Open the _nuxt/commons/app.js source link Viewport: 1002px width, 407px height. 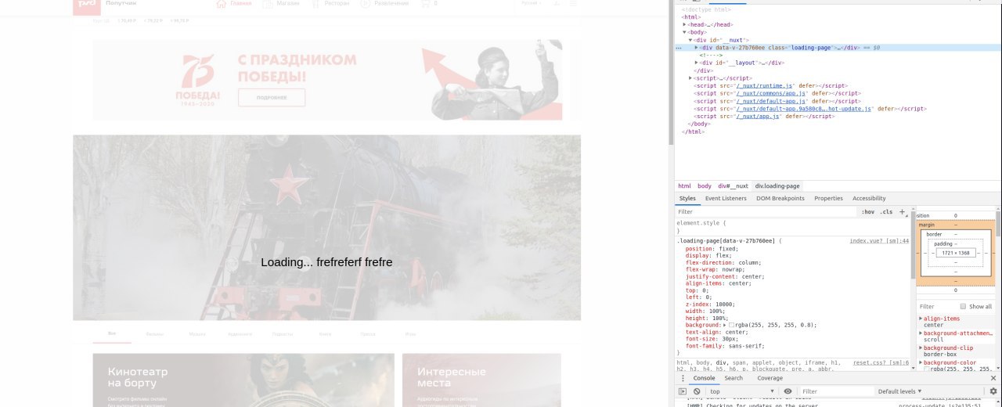[771, 93]
